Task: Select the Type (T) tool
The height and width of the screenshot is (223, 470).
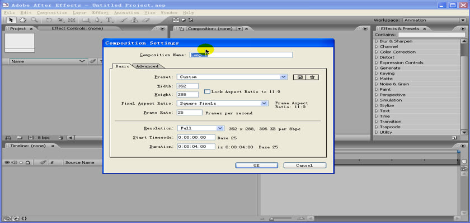Action: click(109, 20)
